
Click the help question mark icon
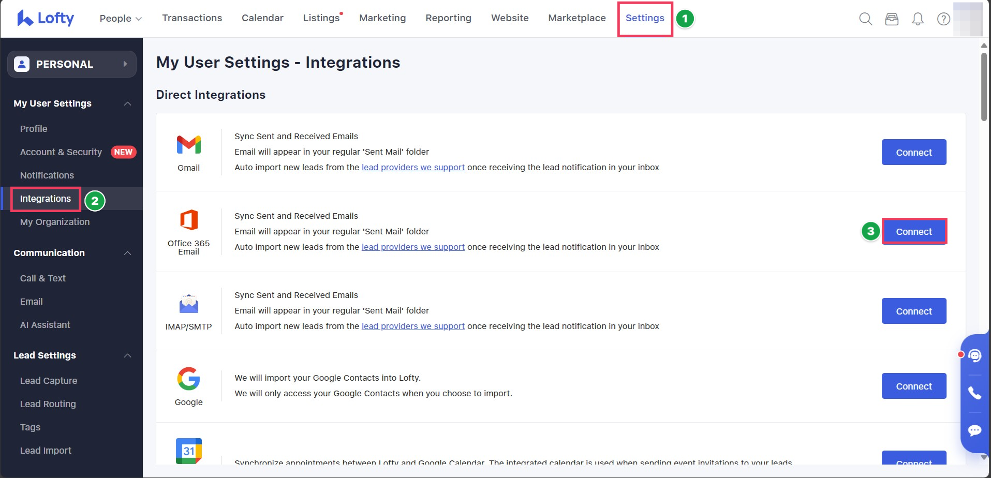pos(943,19)
